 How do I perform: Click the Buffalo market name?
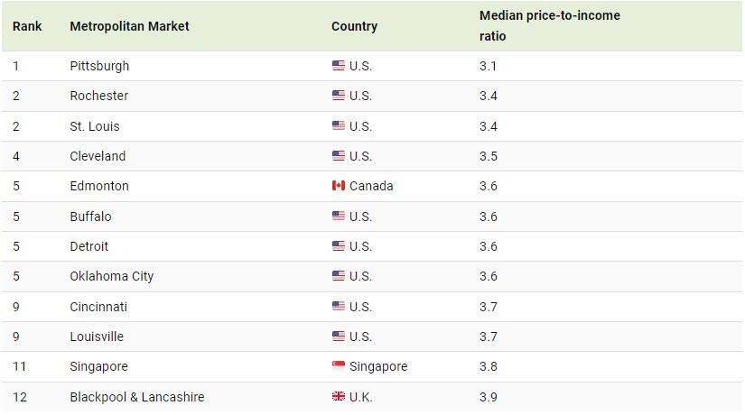[90, 217]
